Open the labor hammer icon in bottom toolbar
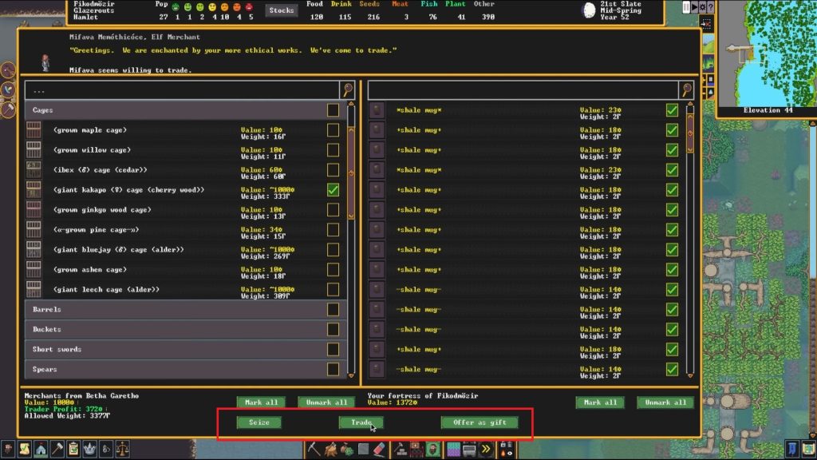 click(x=57, y=449)
